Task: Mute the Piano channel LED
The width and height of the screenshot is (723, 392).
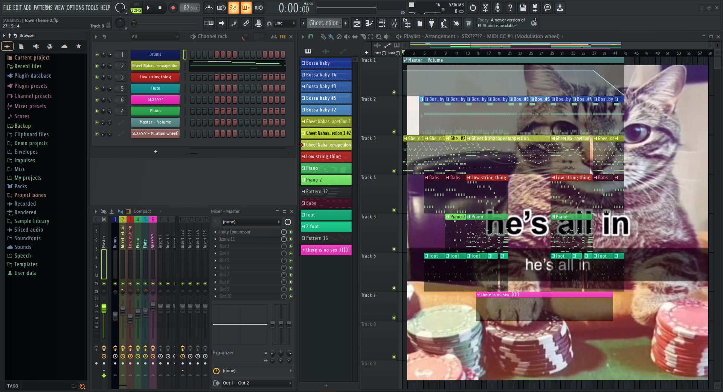Action: (x=97, y=111)
